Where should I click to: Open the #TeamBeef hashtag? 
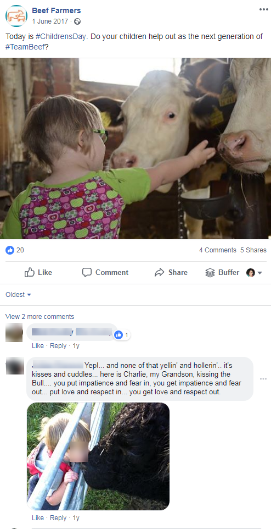[25, 47]
